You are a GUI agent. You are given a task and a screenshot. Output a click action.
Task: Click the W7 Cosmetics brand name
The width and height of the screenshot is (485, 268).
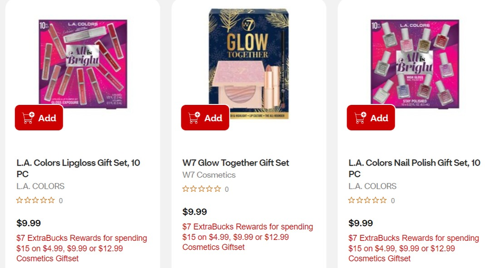tap(209, 175)
